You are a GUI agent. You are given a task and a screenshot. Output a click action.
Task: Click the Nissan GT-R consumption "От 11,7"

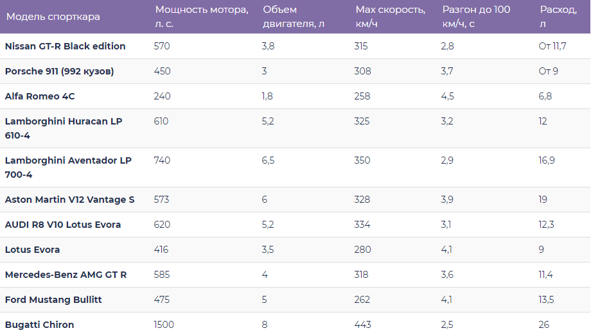click(x=552, y=46)
